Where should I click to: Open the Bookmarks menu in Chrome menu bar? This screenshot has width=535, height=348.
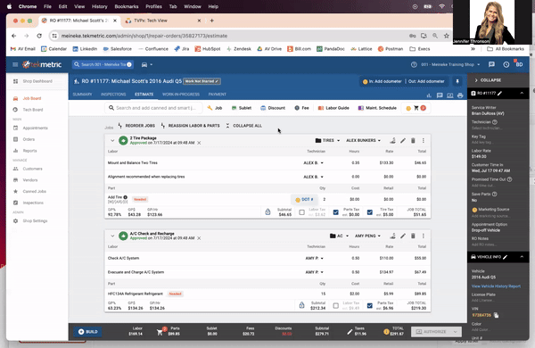click(127, 6)
